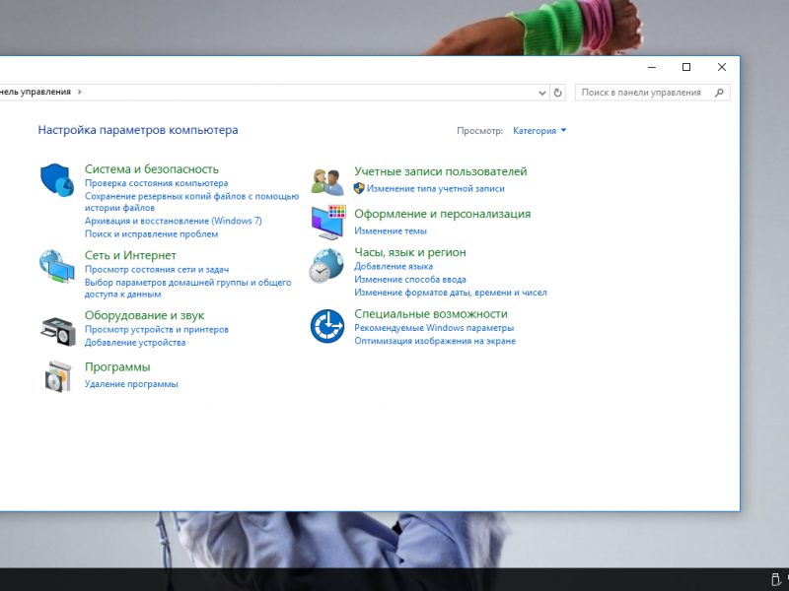This screenshot has height=591, width=789.
Task: Click the Панель управления breadcrumb text
Action: pyautogui.click(x=36, y=92)
